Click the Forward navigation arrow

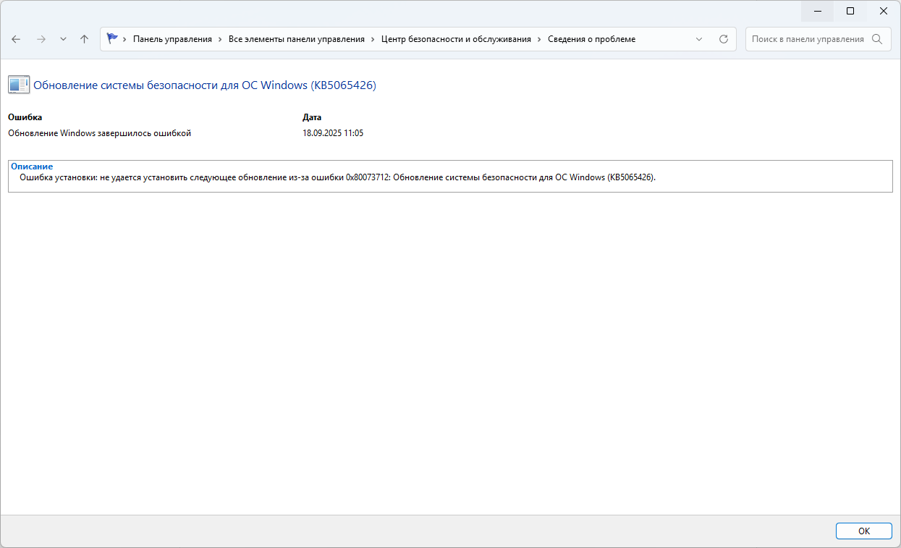click(x=41, y=39)
